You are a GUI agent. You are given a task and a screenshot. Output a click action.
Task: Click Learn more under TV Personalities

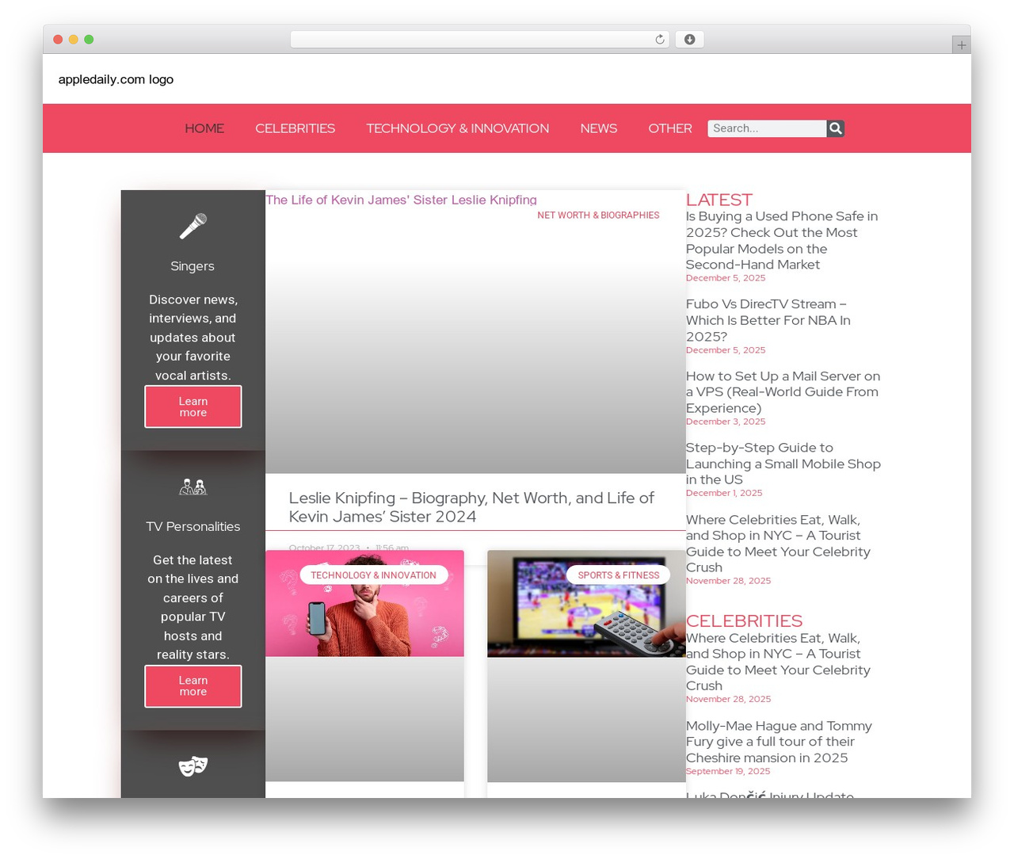click(193, 685)
